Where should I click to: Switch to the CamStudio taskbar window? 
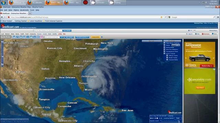click(x=99, y=2)
